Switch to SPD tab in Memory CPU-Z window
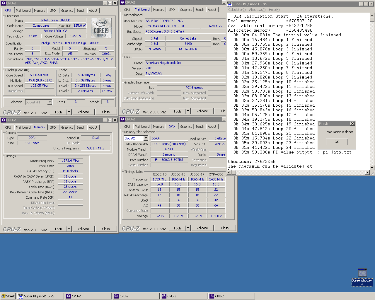Image resolution: width=375 pixels, height=300 pixels. click(x=53, y=127)
